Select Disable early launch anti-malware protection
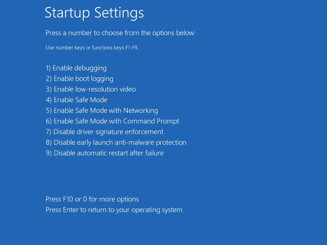The width and height of the screenshot is (327, 245). pos(116,143)
